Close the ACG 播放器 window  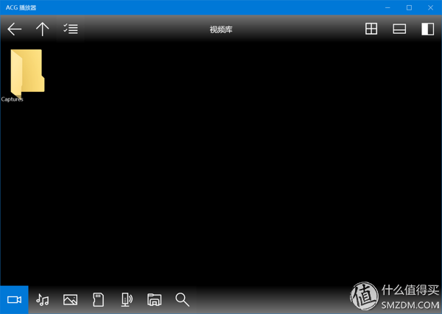tap(430, 7)
